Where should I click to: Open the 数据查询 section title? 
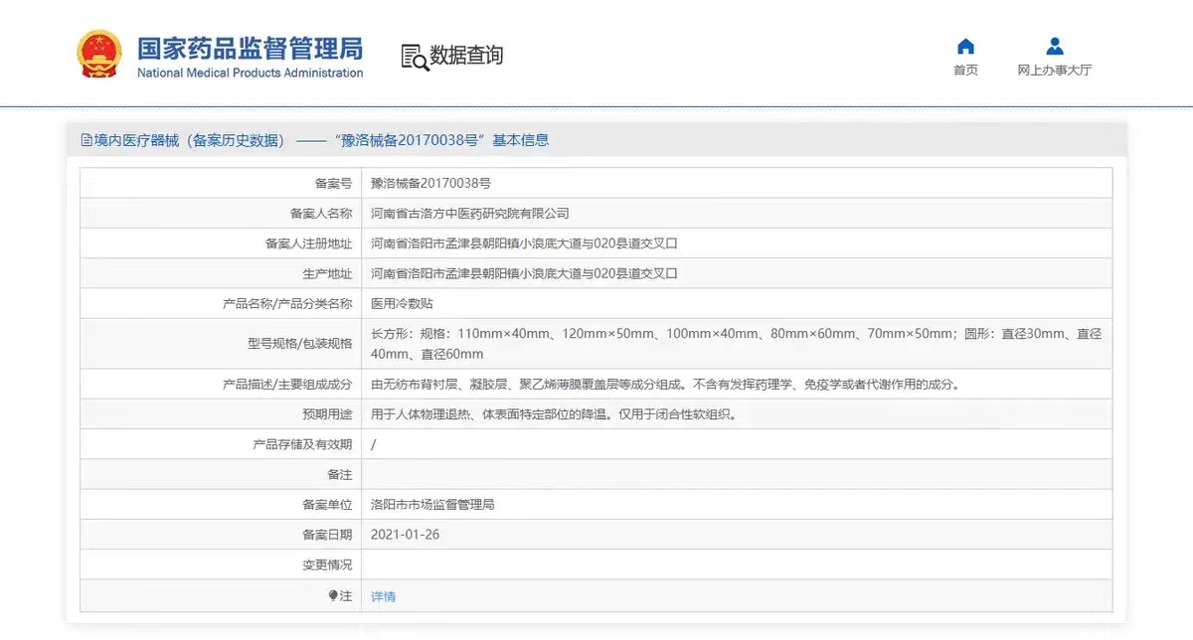point(466,56)
